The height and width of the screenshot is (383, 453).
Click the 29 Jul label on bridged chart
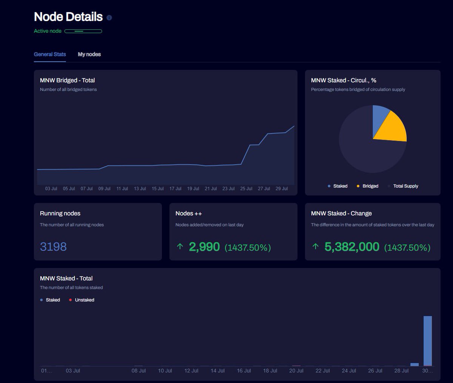pos(282,188)
